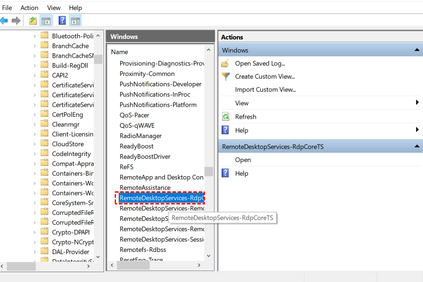
Task: Click the Up One Level folder icon
Action: (x=33, y=20)
